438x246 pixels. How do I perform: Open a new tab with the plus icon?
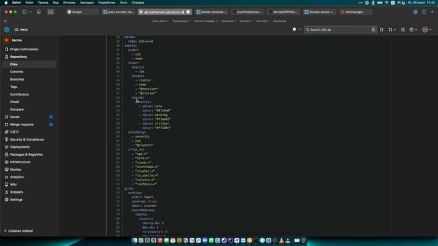(x=432, y=12)
